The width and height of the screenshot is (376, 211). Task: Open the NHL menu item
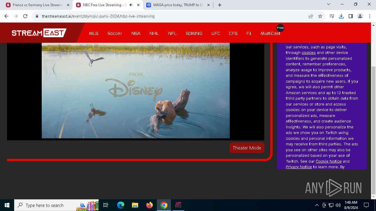[x=154, y=33]
